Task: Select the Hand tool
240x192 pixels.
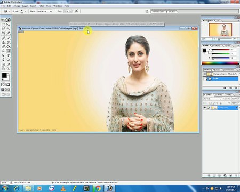Action: click(3, 69)
